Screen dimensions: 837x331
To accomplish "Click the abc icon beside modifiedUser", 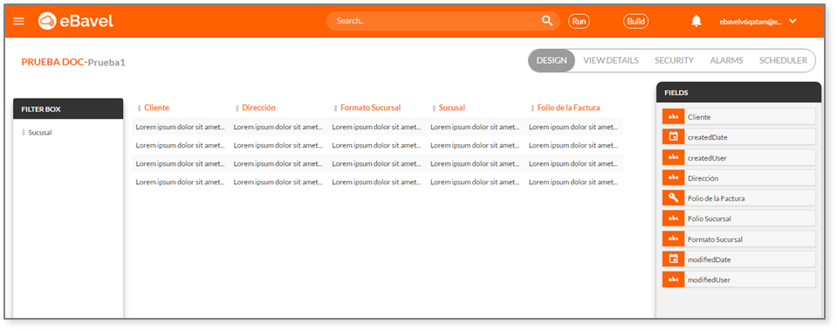I will click(673, 279).
